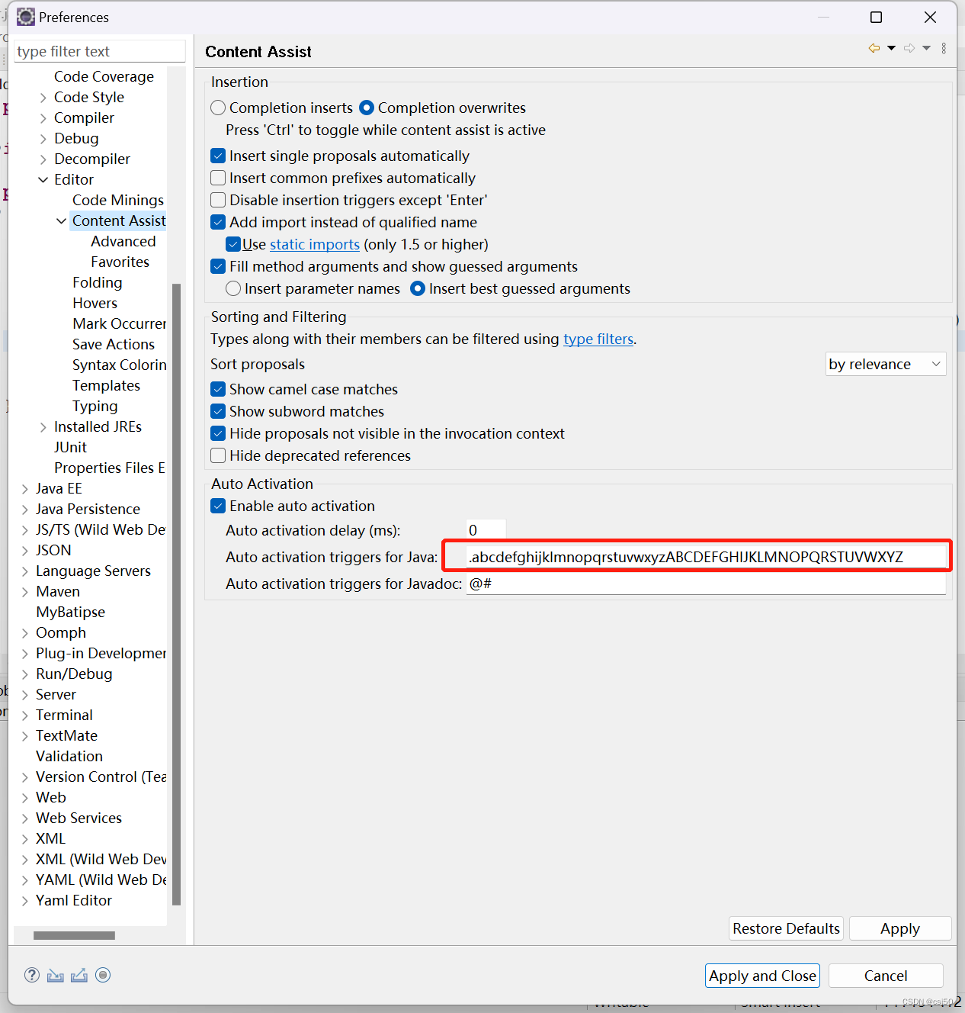Click the Forward navigation arrow icon

point(909,48)
